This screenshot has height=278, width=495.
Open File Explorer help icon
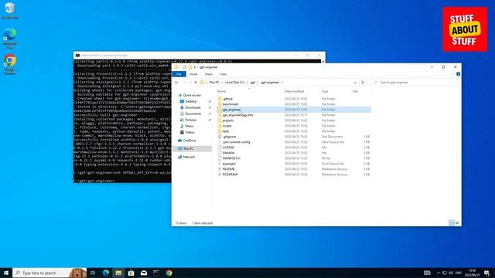pyautogui.click(x=458, y=74)
